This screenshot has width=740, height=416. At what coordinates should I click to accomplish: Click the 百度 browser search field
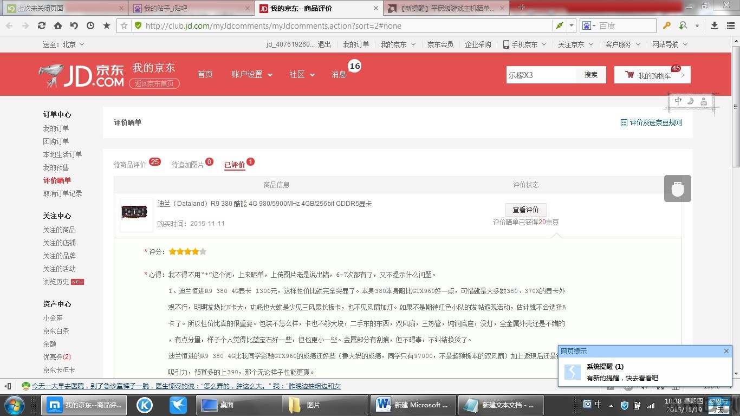tap(626, 25)
